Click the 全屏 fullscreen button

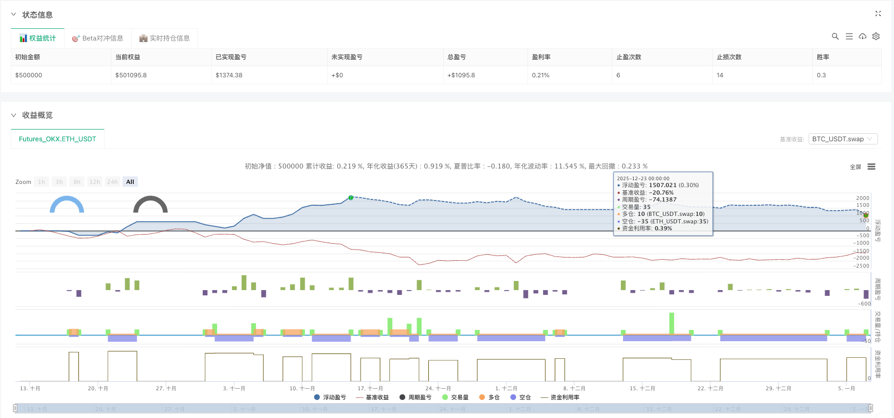pos(856,167)
